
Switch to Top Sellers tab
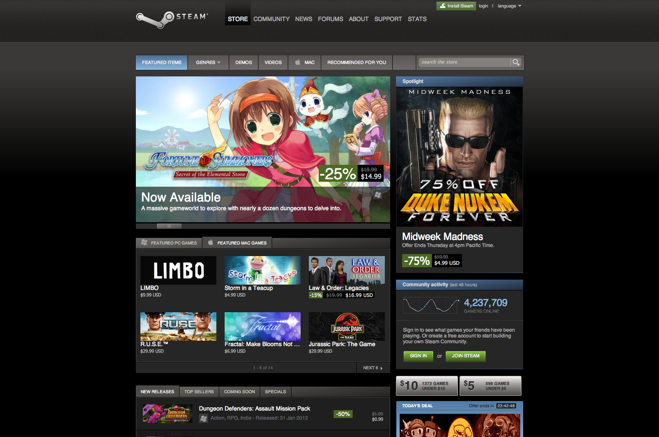coord(199,392)
